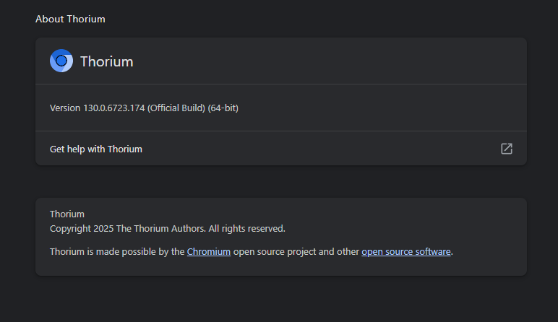Click empty space right of the version text
The height and width of the screenshot is (322, 558).
[376, 108]
